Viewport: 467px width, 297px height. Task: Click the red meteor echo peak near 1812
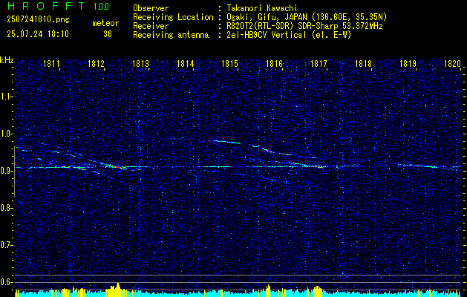click(x=117, y=167)
